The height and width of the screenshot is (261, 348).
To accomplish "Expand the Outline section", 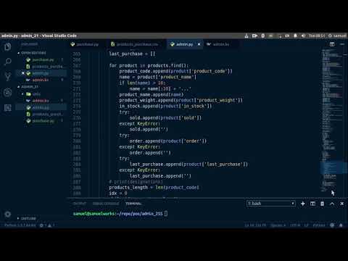I will (x=27, y=218).
